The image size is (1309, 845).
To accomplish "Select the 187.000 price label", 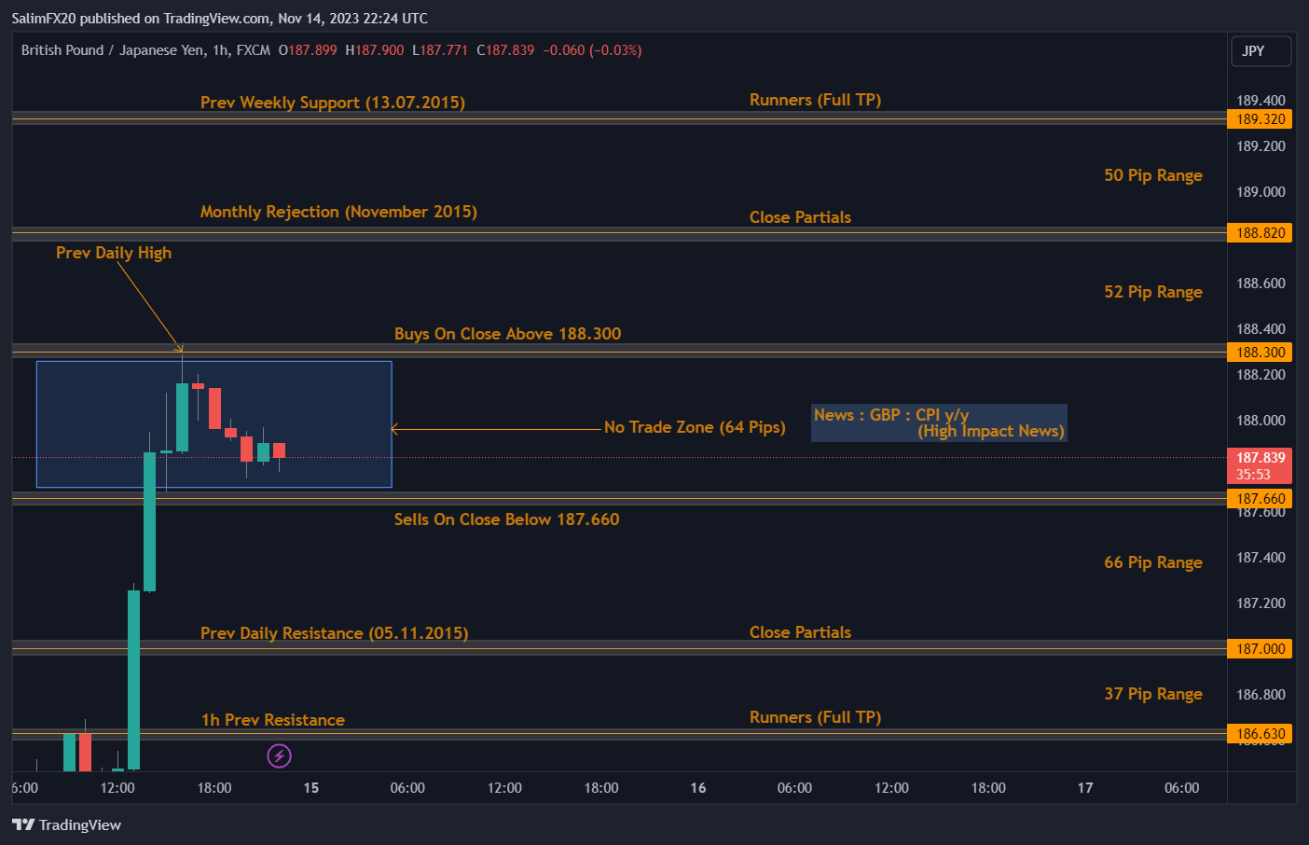I will tap(1261, 649).
